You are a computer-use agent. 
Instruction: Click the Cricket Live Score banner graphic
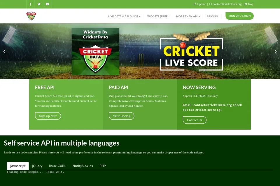click(x=191, y=52)
